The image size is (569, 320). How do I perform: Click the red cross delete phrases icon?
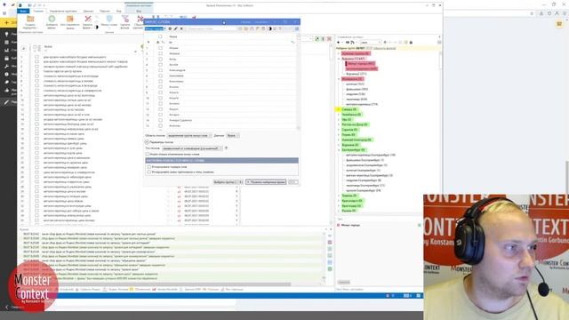click(88, 19)
